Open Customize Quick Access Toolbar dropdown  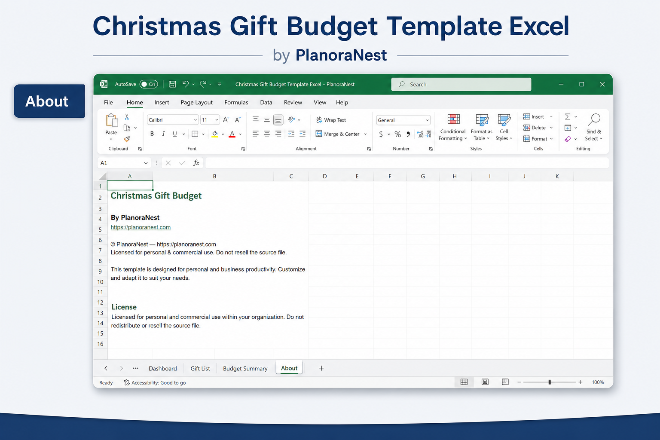[220, 84]
